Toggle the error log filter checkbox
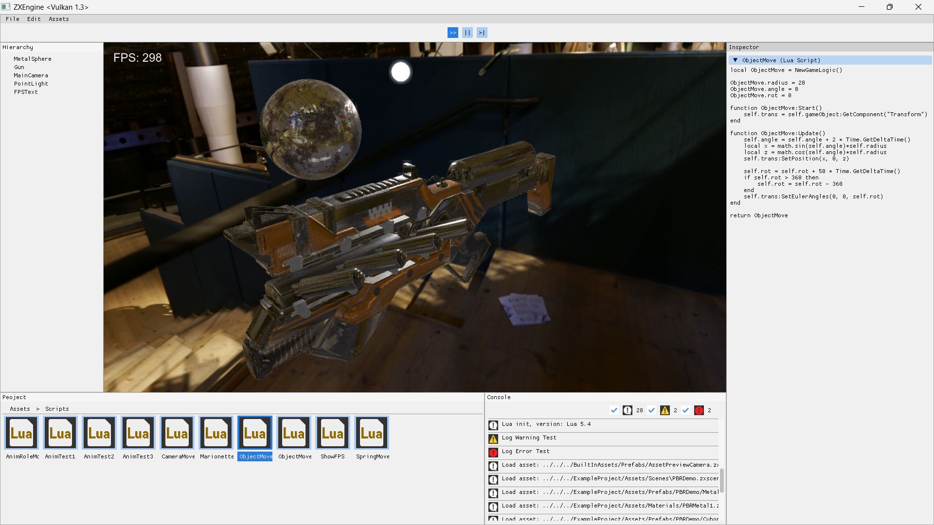The height and width of the screenshot is (525, 934). pyautogui.click(x=685, y=410)
